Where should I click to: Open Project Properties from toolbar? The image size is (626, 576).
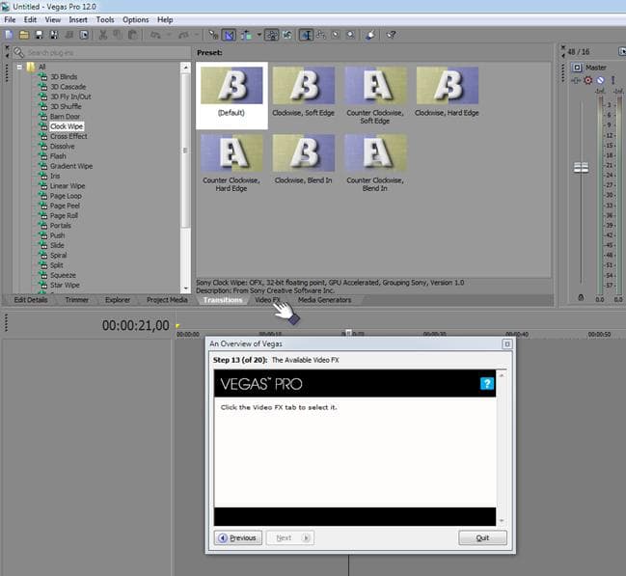pos(84,35)
